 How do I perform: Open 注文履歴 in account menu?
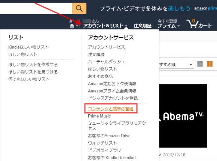[x=96, y=55]
